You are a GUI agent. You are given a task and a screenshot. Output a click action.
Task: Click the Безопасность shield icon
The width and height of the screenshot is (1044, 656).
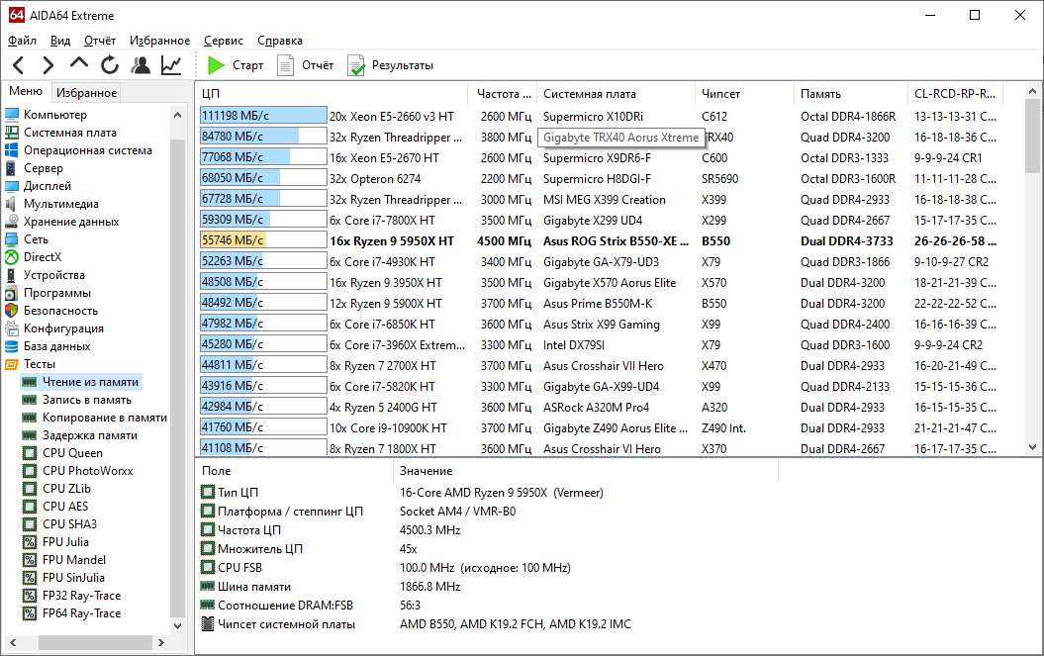11,311
